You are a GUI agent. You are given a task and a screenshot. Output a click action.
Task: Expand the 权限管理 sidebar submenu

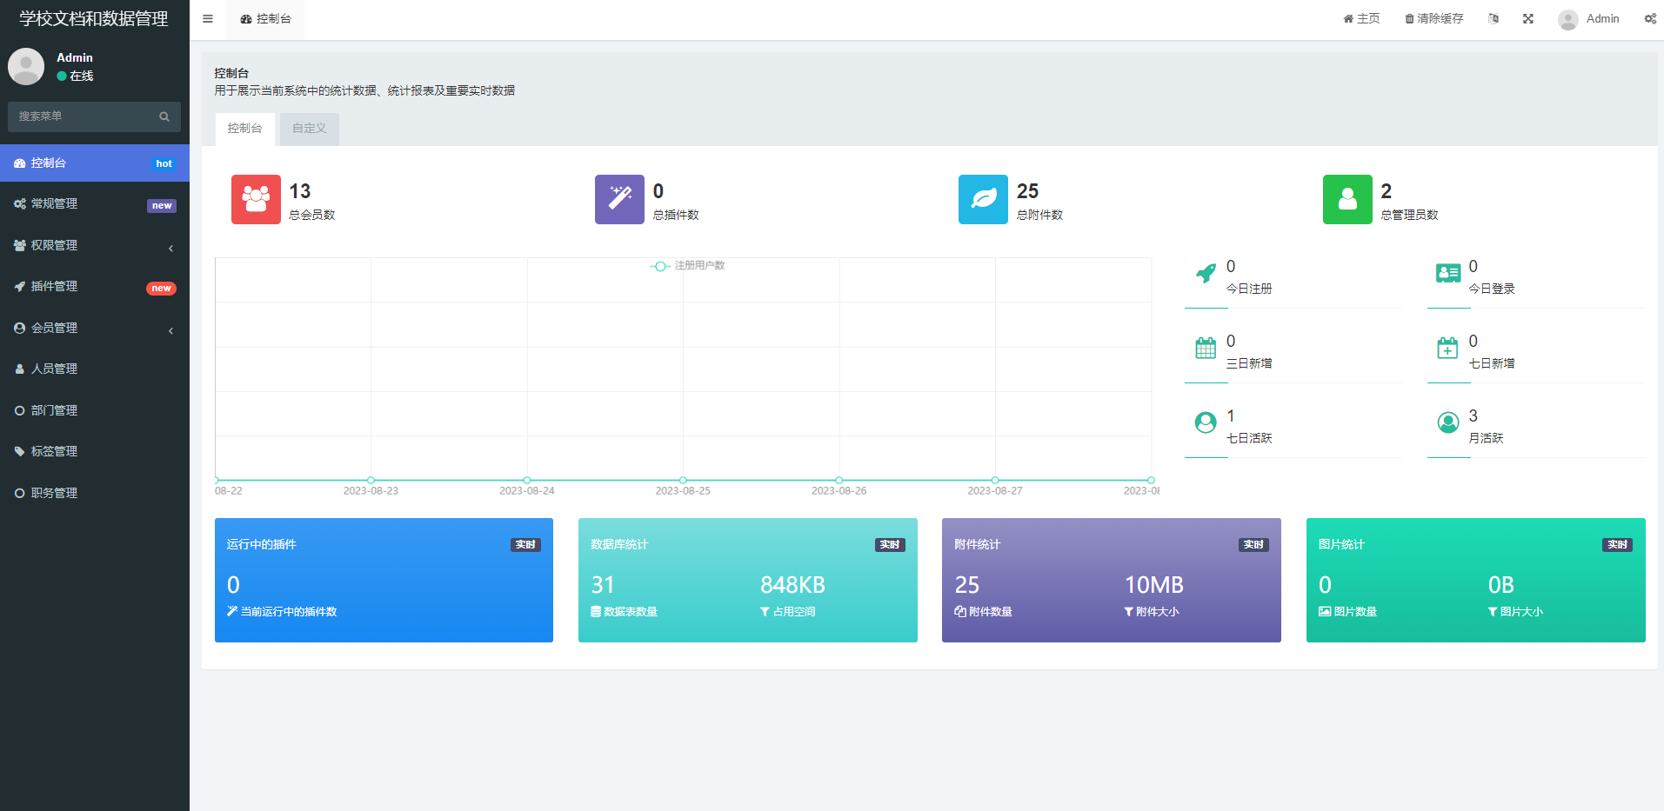[94, 246]
